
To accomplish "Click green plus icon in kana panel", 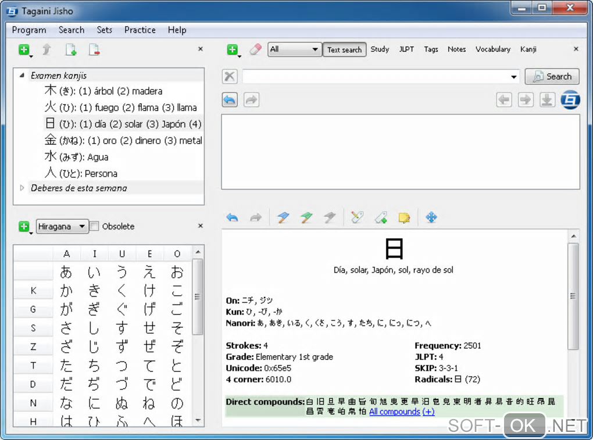I will [24, 227].
